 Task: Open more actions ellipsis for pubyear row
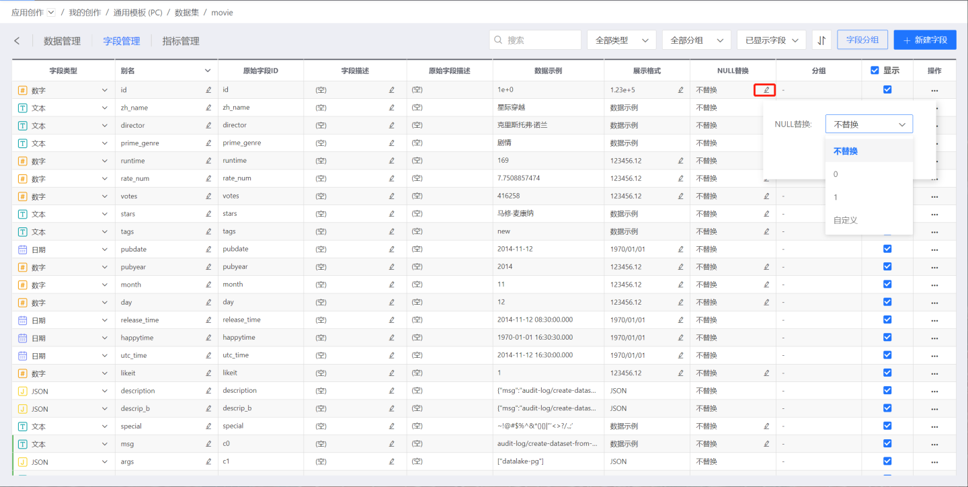(x=934, y=267)
